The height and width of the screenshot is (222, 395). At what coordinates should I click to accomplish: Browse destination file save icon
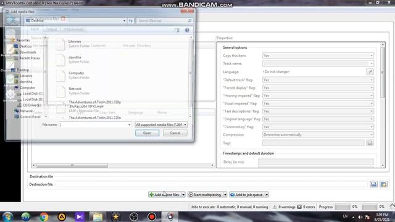pos(373,184)
